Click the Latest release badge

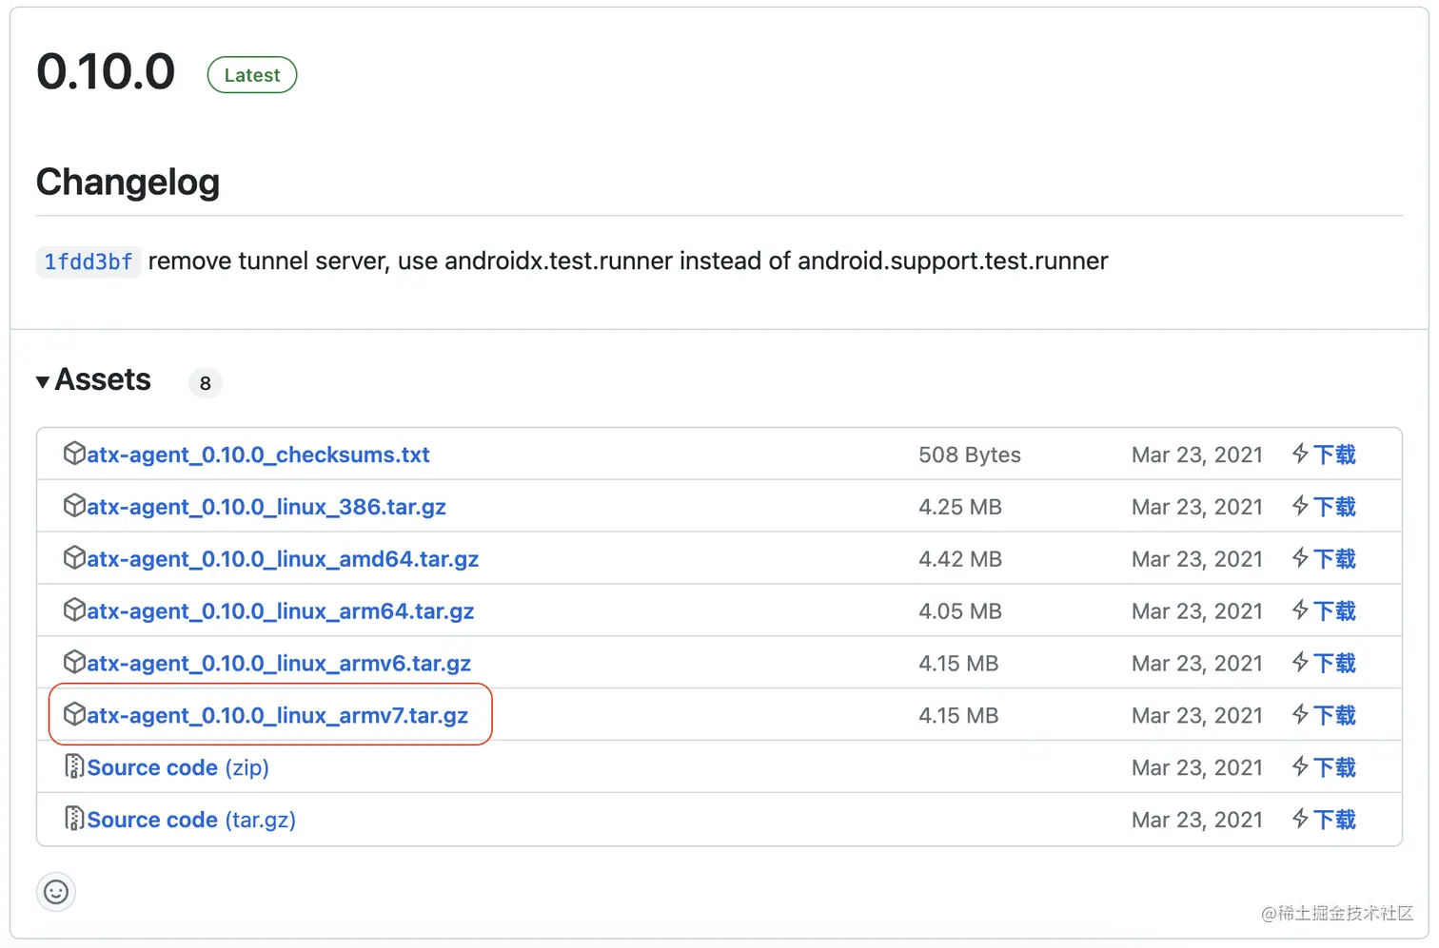(252, 75)
